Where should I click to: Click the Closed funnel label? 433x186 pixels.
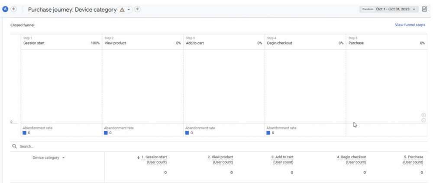click(x=23, y=25)
